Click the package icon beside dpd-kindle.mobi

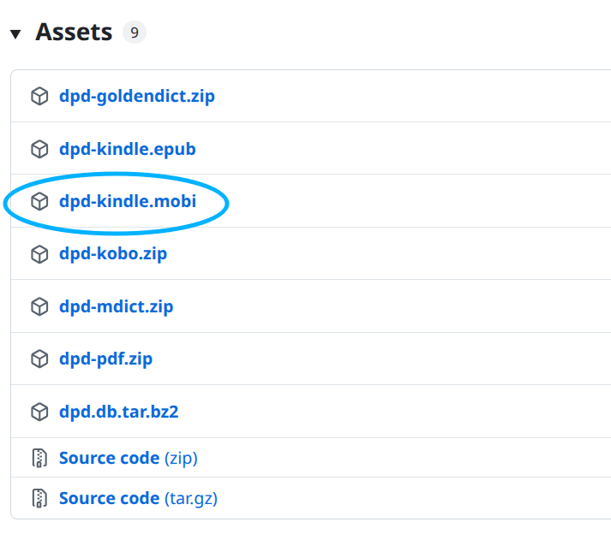[x=39, y=201]
